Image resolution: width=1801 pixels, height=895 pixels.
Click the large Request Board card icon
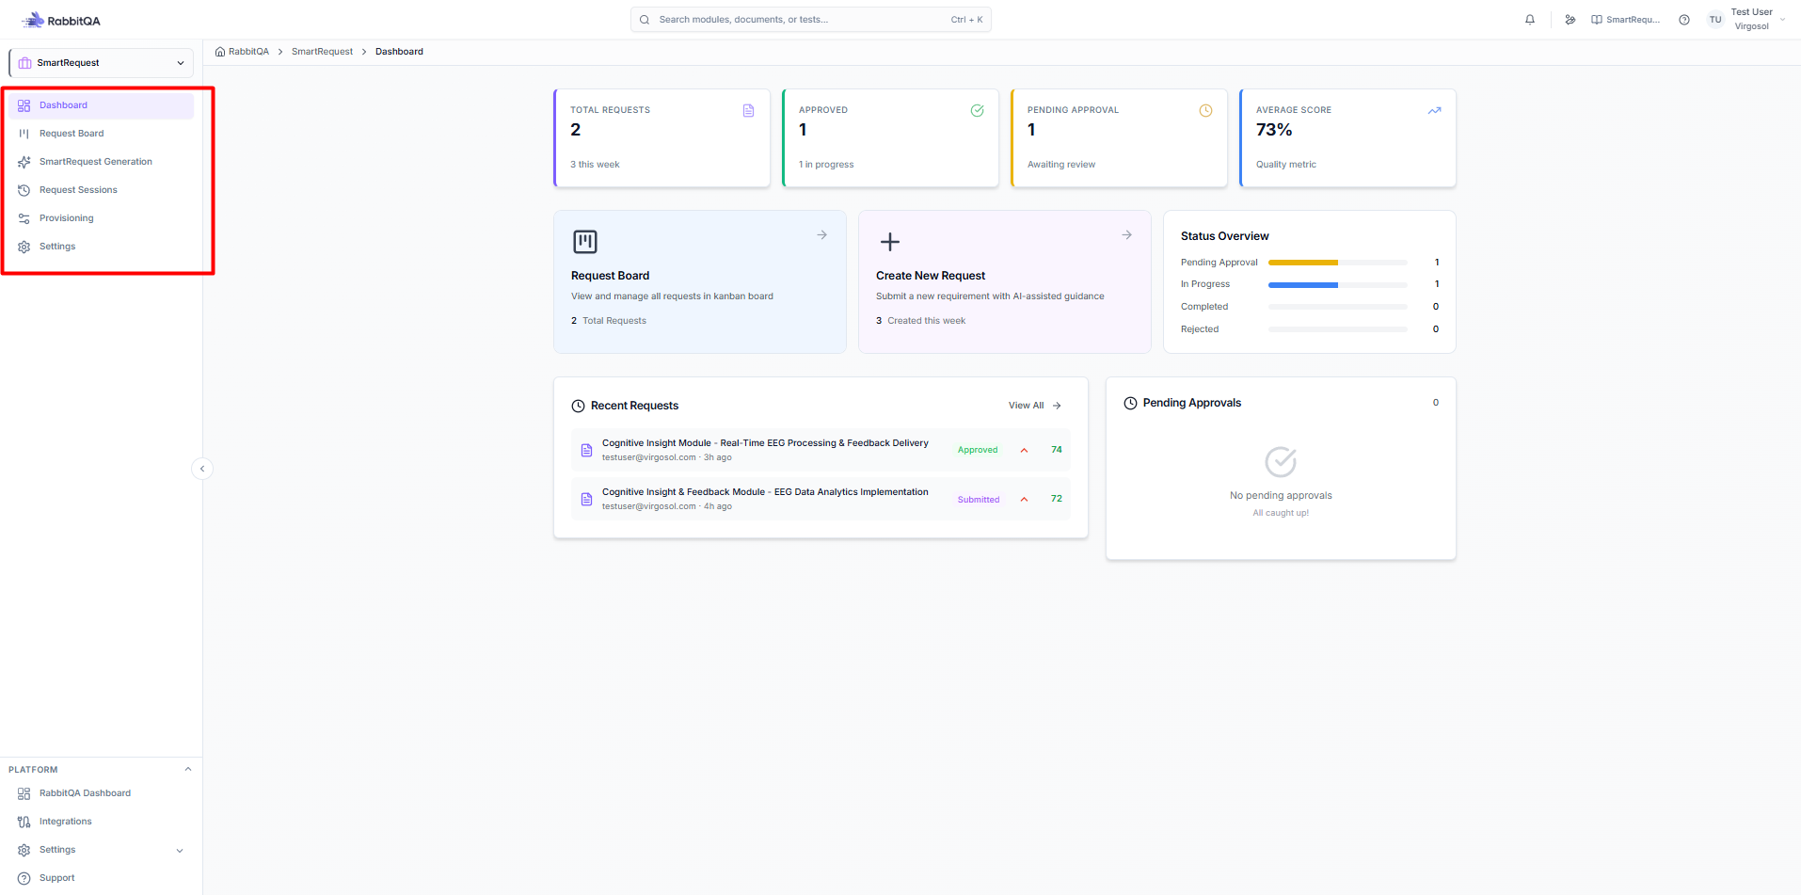[585, 242]
